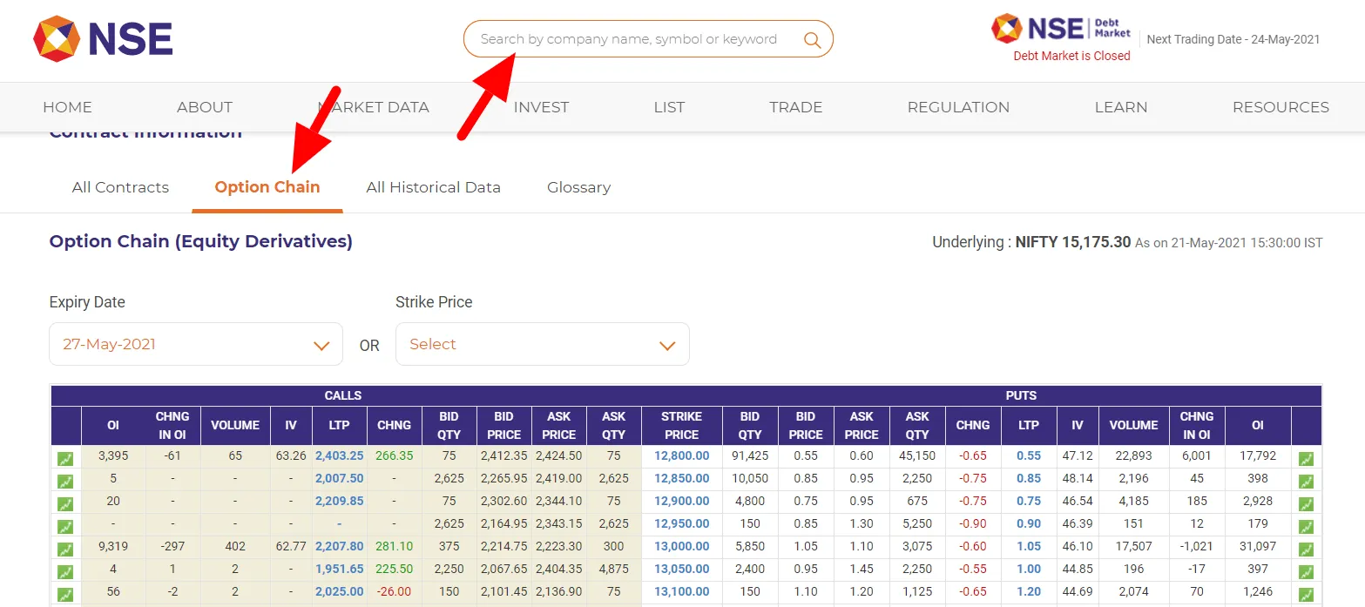Viewport: 1365px width, 607px height.
Task: Click puts chart icon for 13,050.00 row
Action: 1306,572
